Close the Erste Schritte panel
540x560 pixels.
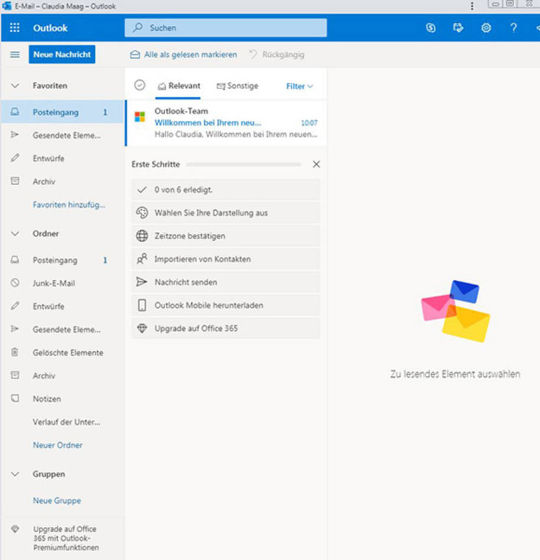(316, 164)
